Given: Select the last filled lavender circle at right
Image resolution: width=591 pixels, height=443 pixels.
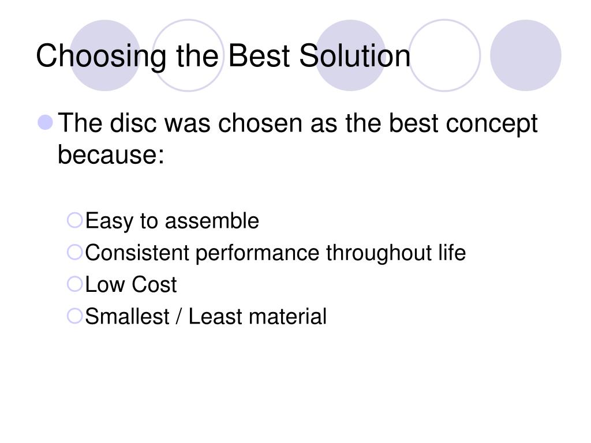Looking at the screenshot, I should coord(526,55).
